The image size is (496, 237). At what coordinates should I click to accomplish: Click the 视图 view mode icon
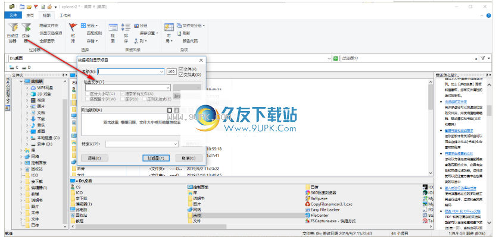113,27
